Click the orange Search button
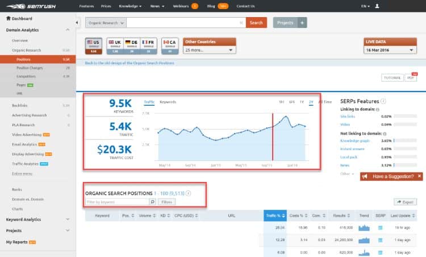The image size is (426, 257). click(256, 23)
